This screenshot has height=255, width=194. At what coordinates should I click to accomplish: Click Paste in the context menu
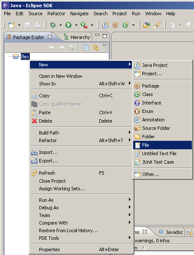click(81, 112)
